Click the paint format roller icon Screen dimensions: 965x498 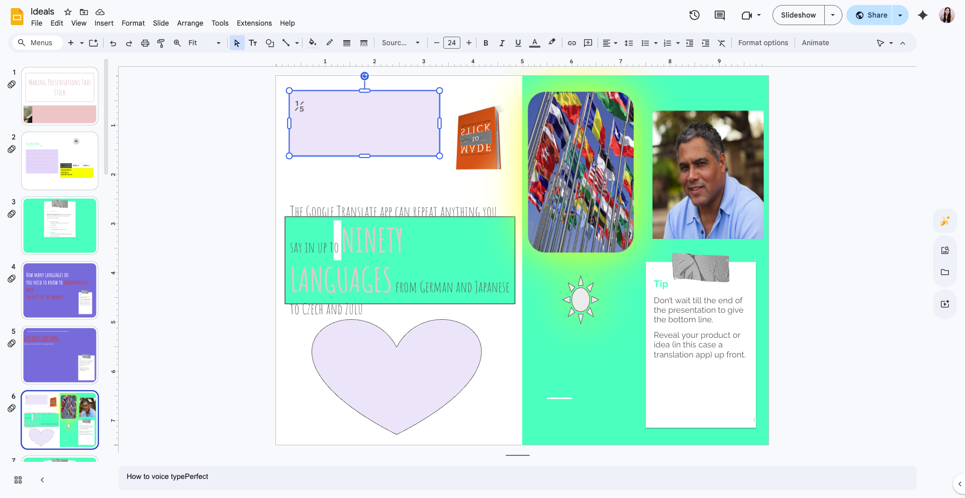(x=161, y=43)
